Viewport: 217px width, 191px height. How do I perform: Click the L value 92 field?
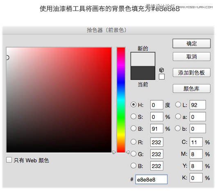(198, 105)
